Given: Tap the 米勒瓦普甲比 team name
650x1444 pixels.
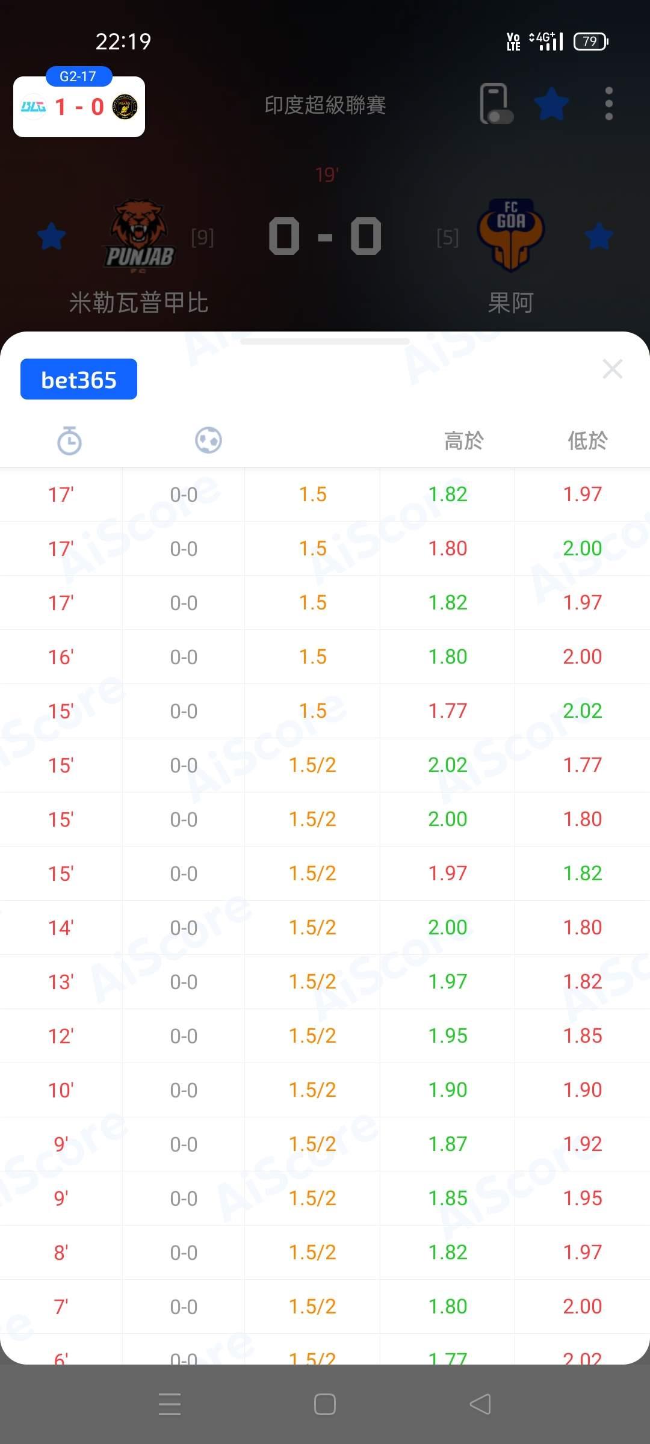Looking at the screenshot, I should pos(139,302).
